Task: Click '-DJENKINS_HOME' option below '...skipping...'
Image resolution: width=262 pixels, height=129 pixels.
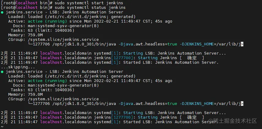Action: coord(197,103)
